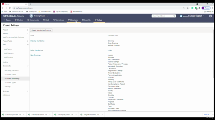Click the Create Numbering Scheme button
Screen dimensions: 215x120
click(x=41, y=30)
